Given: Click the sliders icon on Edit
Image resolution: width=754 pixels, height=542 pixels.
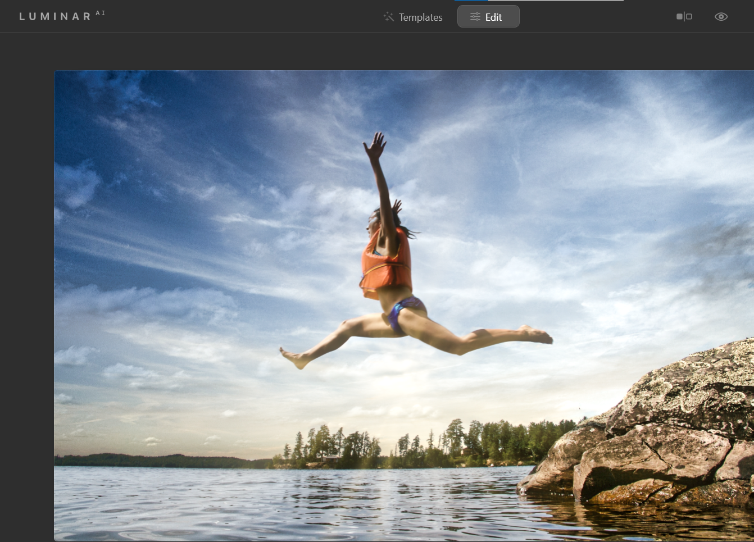Looking at the screenshot, I should pyautogui.click(x=475, y=17).
